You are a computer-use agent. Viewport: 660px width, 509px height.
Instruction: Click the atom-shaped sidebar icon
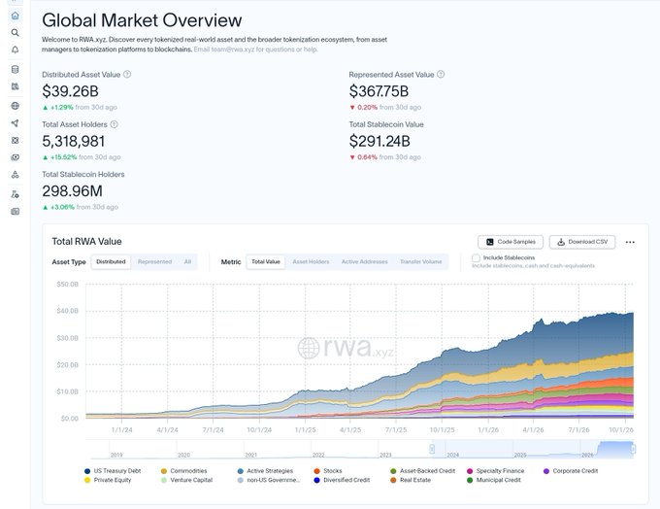coord(16,140)
